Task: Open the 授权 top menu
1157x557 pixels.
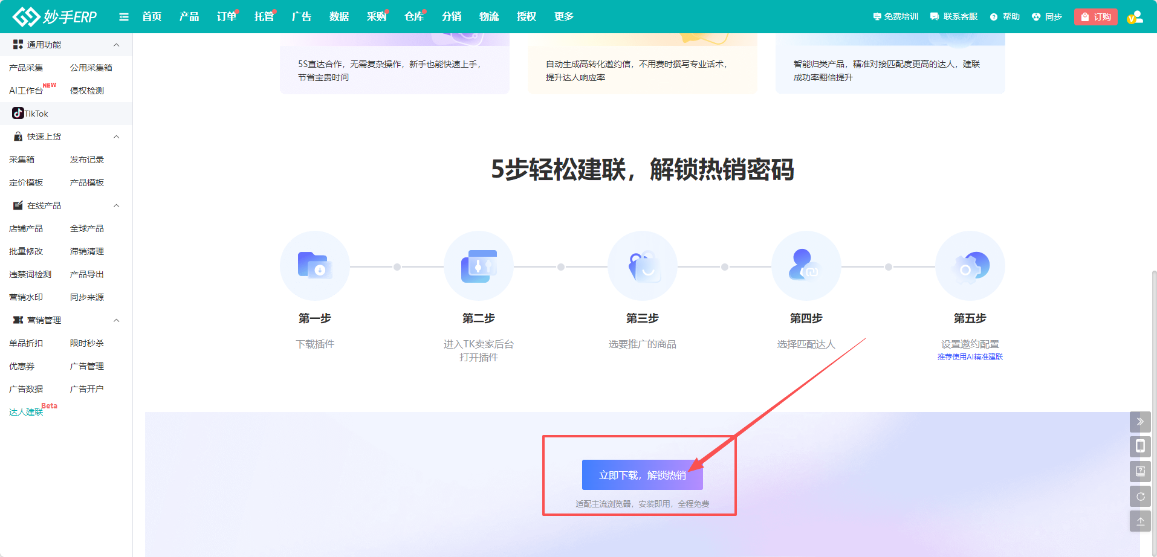Action: 527,17
